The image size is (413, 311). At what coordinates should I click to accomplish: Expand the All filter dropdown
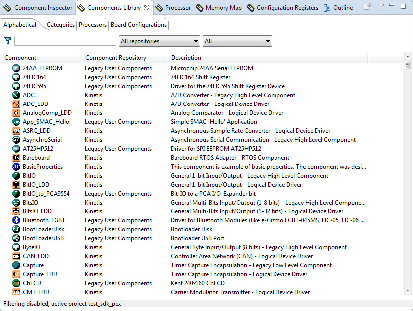237,41
